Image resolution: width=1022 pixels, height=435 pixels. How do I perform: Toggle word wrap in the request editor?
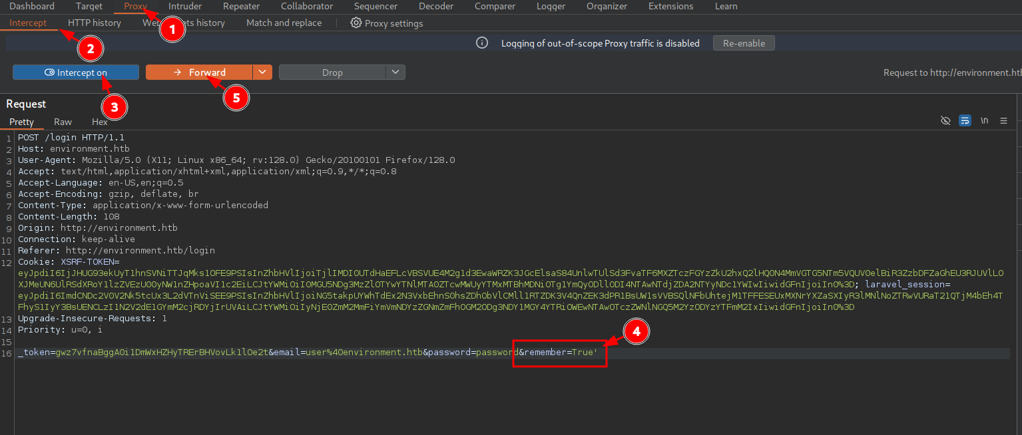point(965,120)
